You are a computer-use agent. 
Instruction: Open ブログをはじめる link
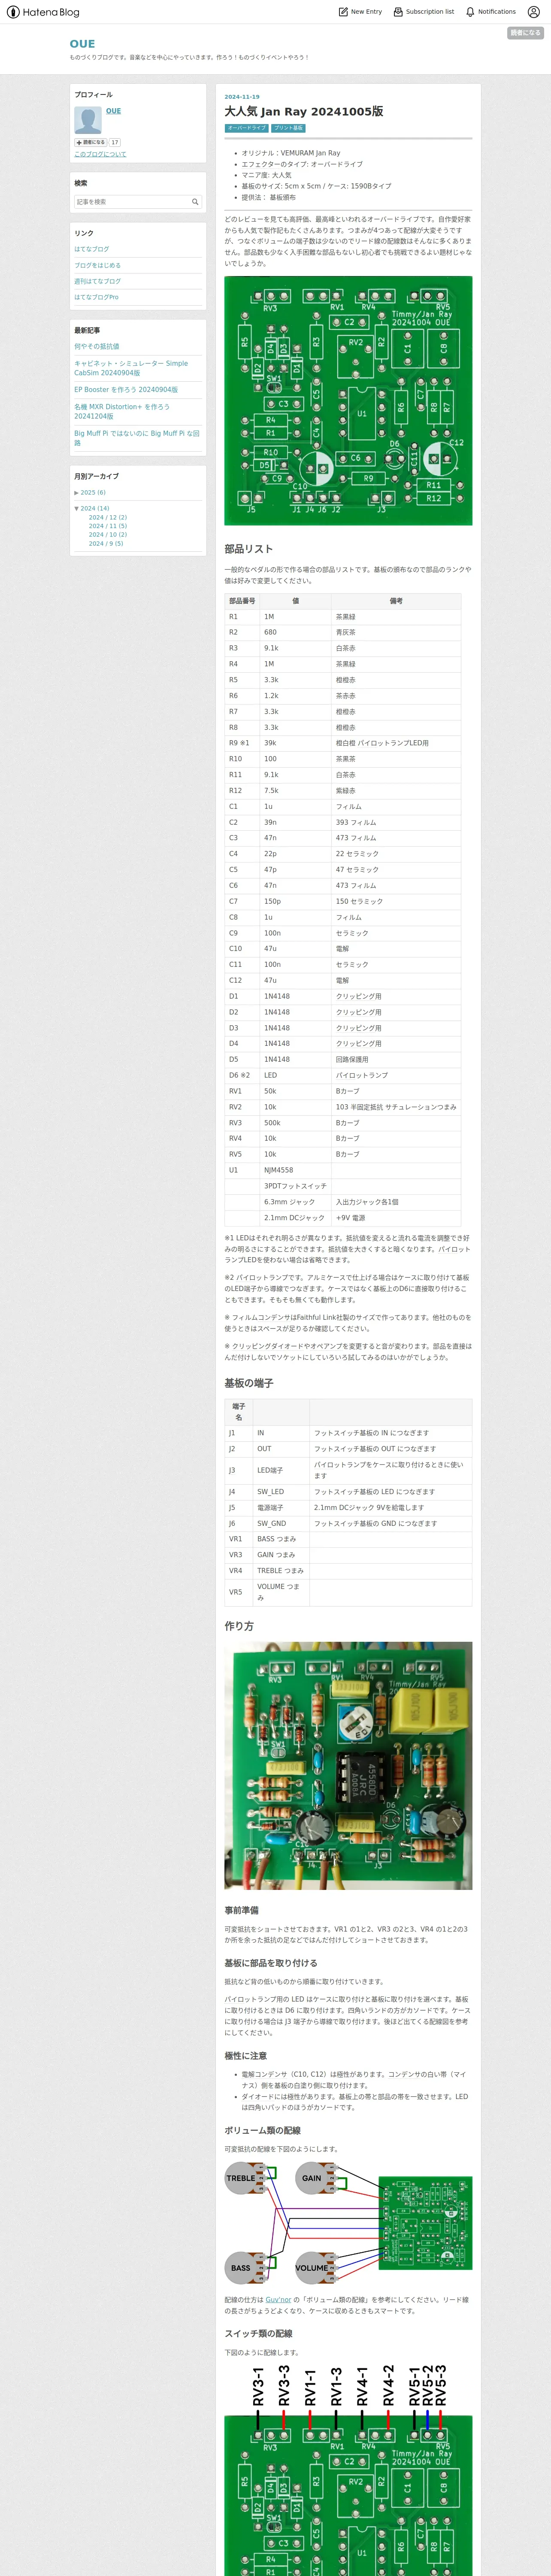[x=97, y=265]
